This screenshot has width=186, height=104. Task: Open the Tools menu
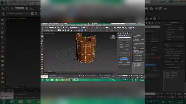(49, 25)
